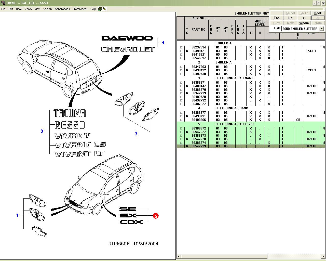Select part number 96546997

[x=199, y=58]
